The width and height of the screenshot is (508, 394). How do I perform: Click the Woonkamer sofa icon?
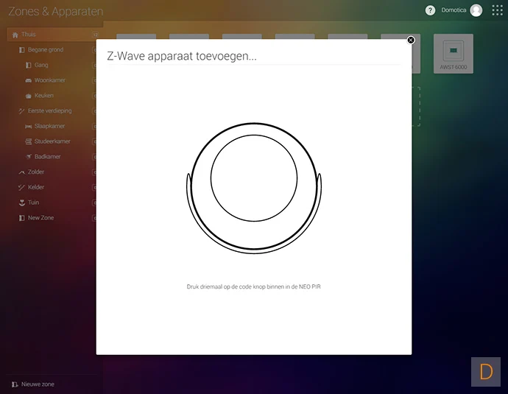(28, 80)
